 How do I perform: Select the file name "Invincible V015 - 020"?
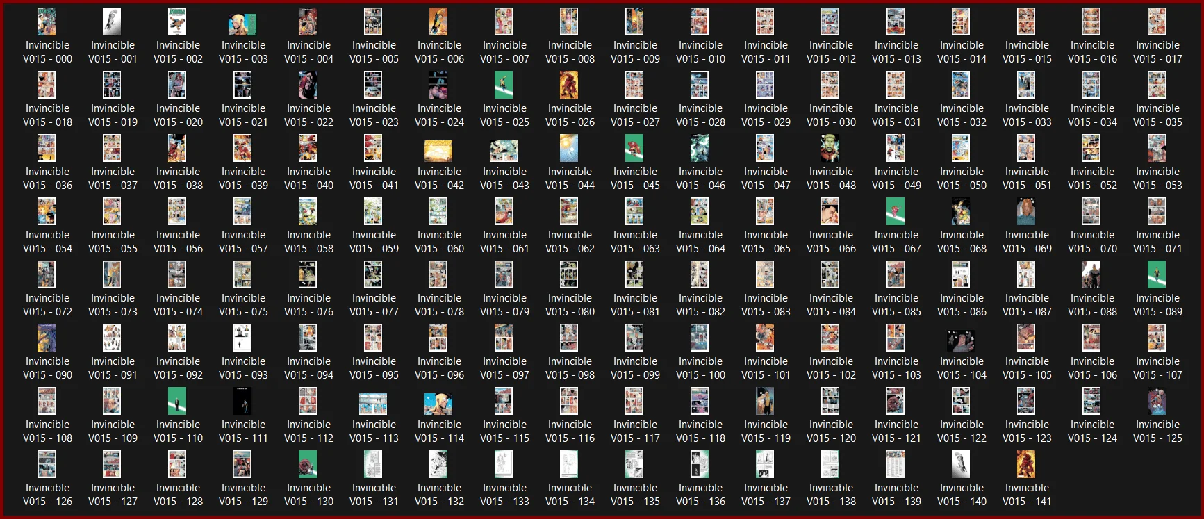pyautogui.click(x=178, y=115)
